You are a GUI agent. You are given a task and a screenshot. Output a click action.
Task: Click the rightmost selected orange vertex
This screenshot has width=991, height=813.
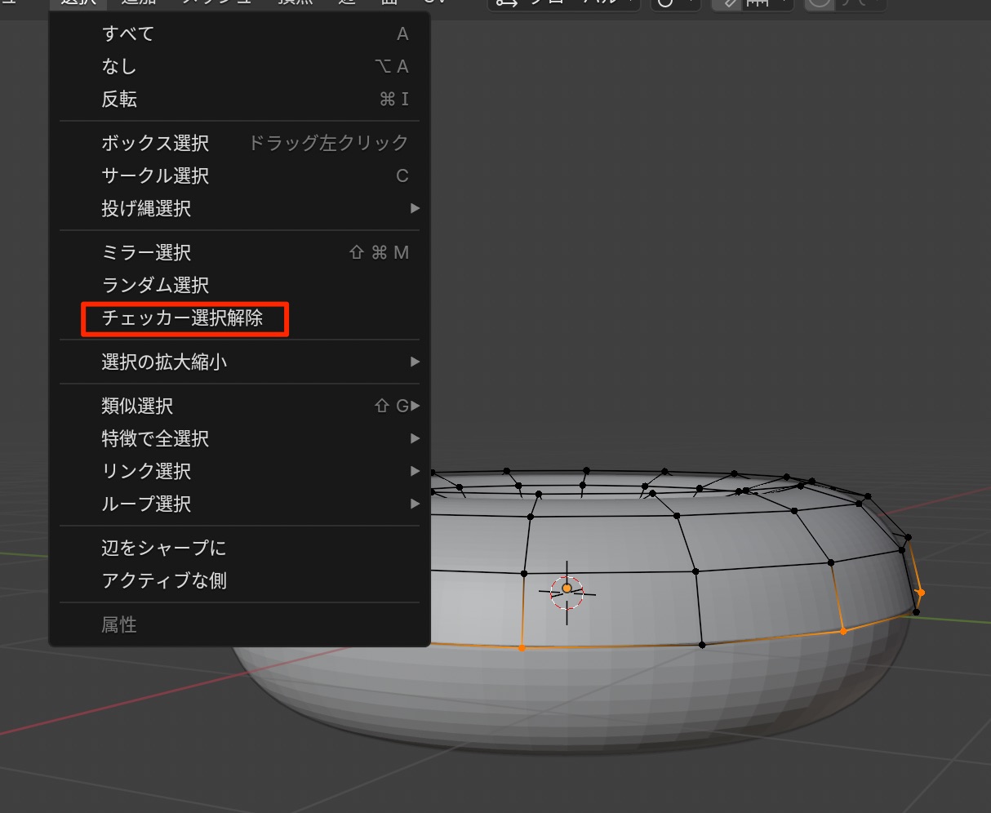click(x=921, y=593)
